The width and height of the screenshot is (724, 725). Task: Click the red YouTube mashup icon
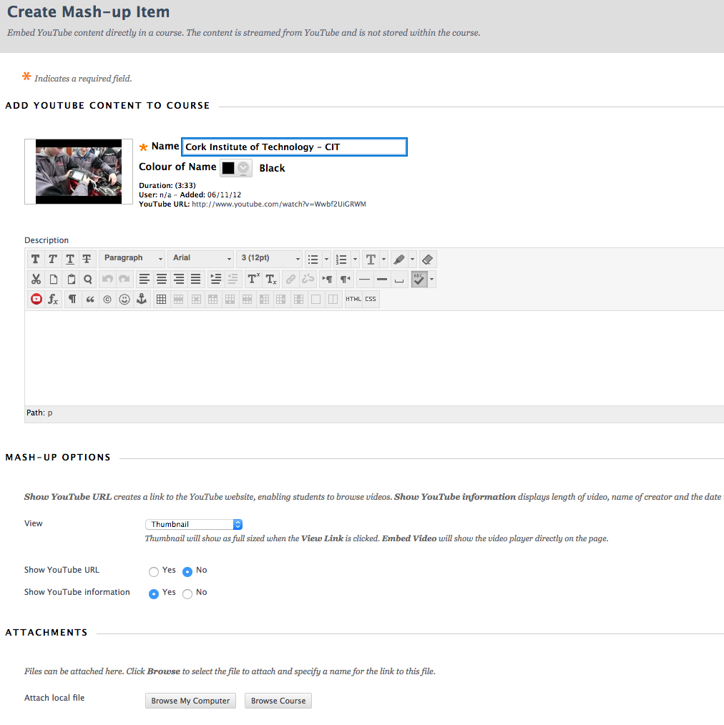[x=36, y=299]
